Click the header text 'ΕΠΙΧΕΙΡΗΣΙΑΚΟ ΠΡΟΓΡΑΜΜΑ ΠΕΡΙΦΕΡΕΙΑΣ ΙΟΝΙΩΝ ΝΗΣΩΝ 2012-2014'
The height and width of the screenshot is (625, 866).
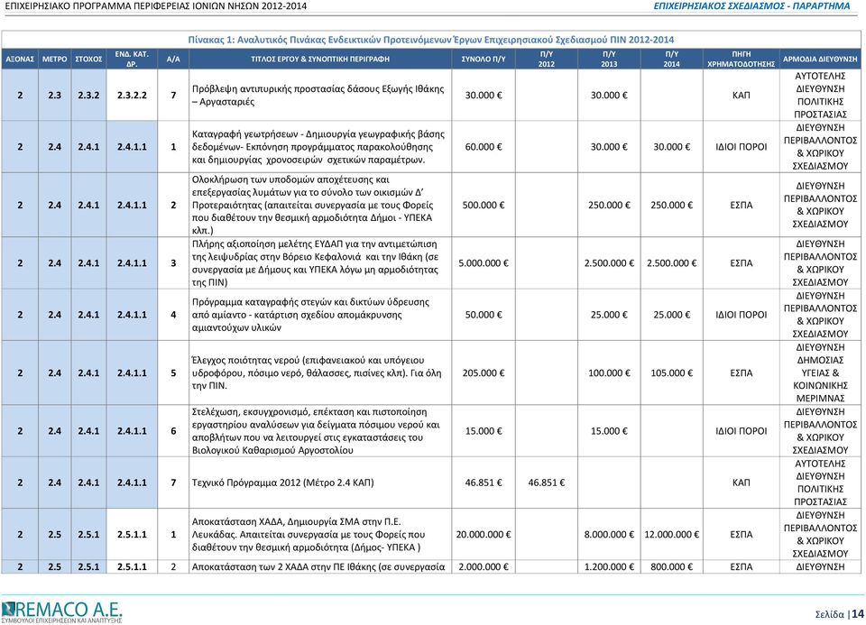(156, 6)
